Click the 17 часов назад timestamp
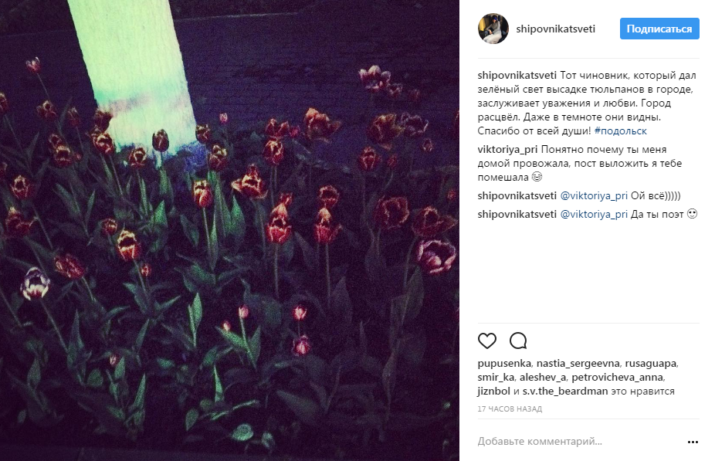 tap(510, 409)
